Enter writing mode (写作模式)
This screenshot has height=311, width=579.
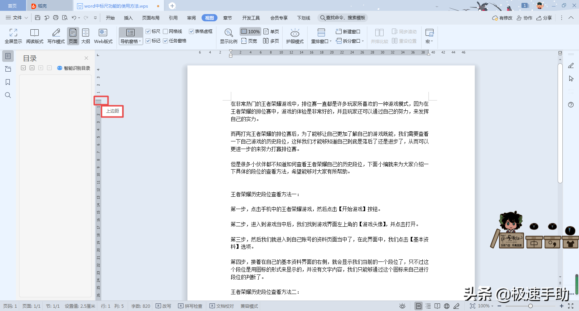(56, 36)
